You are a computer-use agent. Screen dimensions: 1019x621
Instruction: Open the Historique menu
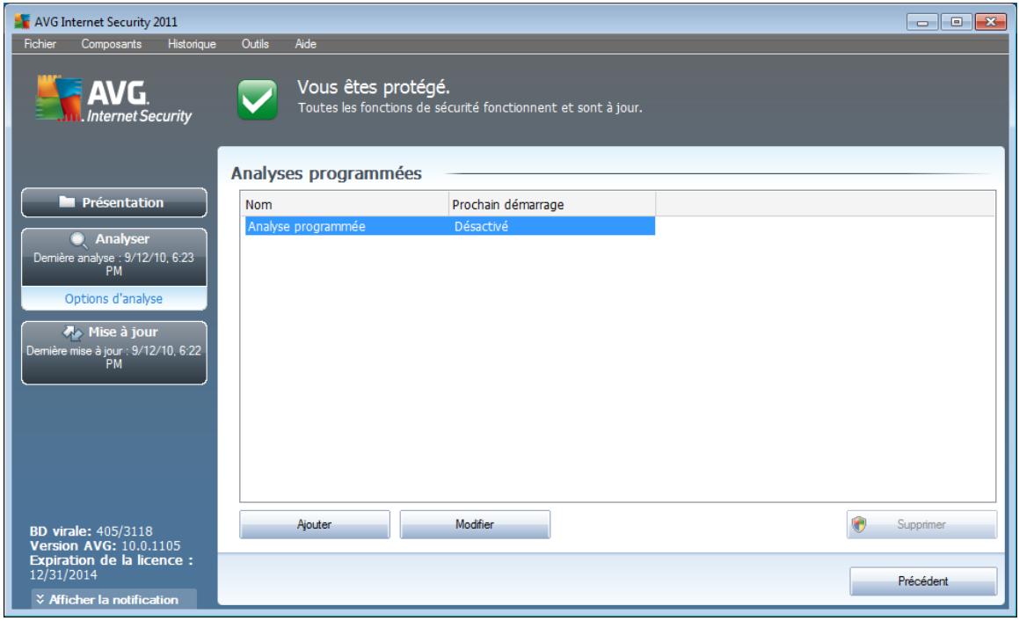pyautogui.click(x=192, y=44)
